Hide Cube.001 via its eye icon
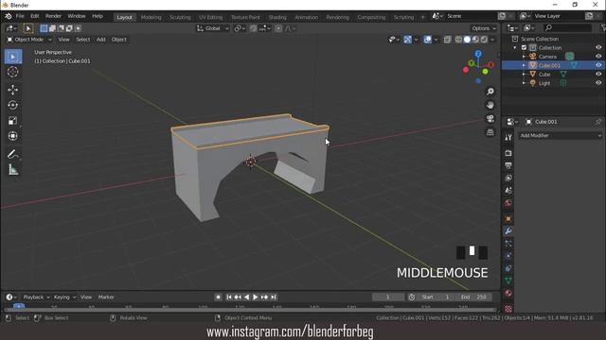This screenshot has height=340, width=606. coord(598,65)
